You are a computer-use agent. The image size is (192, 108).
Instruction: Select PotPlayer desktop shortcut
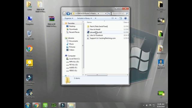pos(29,64)
